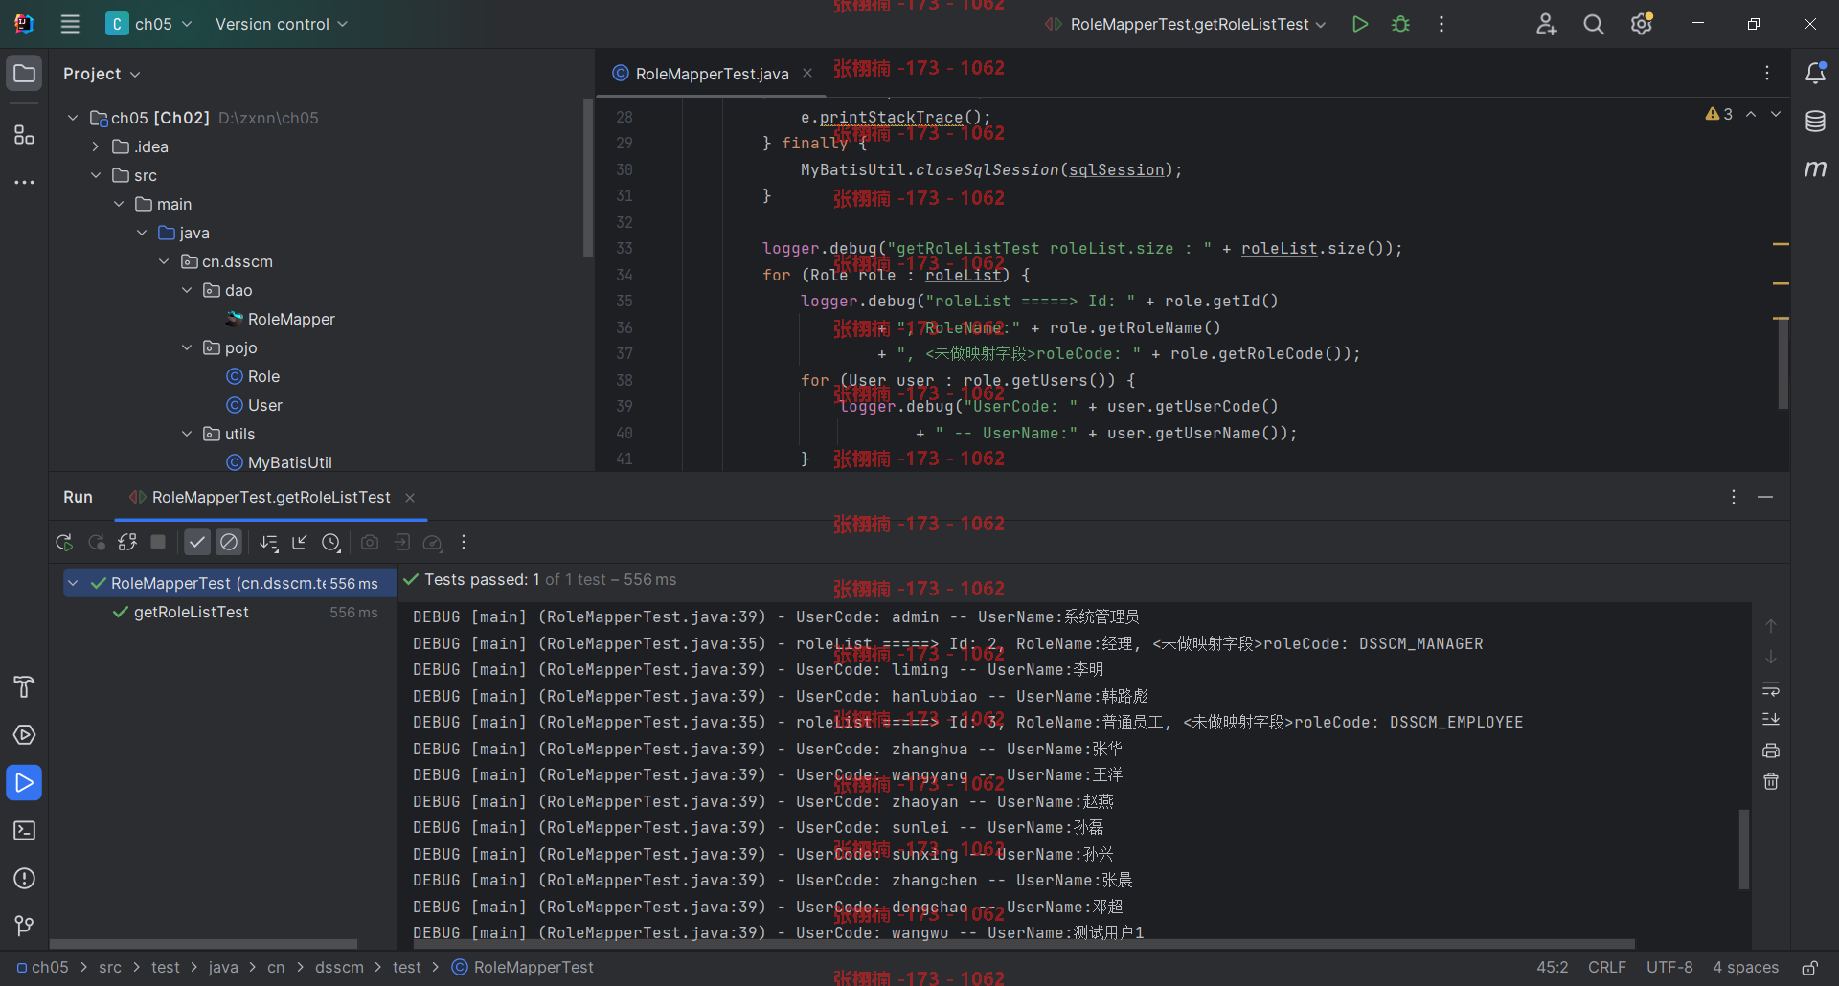Viewport: 1839px width, 986px height.
Task: Rerun the test with the rerun icon
Action: (x=64, y=542)
